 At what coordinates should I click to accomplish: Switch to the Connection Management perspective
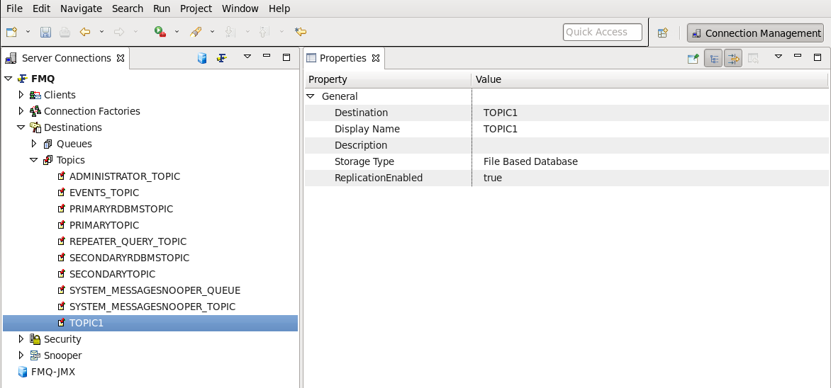coord(756,33)
